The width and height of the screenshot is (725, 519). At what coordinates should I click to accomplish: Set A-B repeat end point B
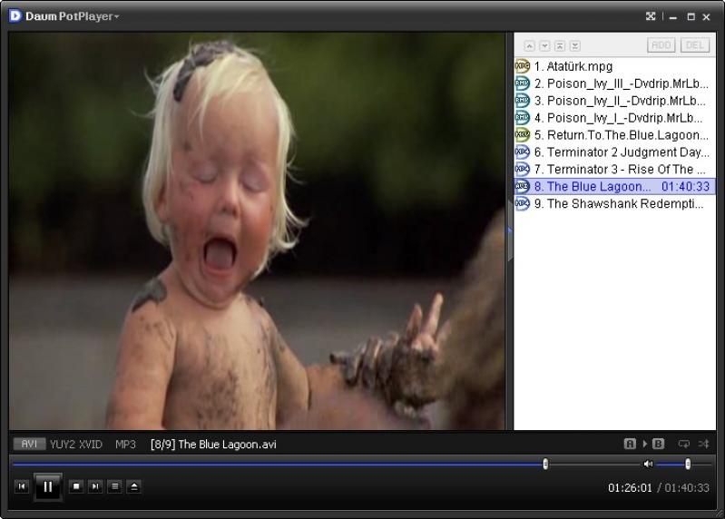coord(658,444)
